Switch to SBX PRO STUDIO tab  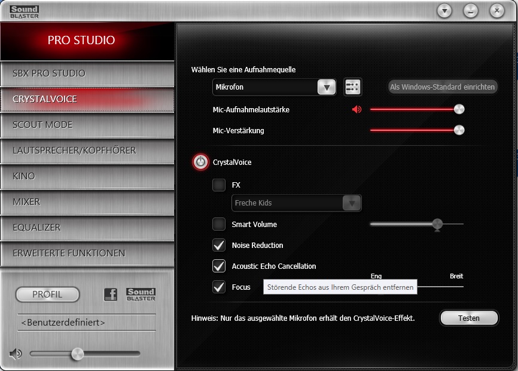pyautogui.click(x=87, y=73)
